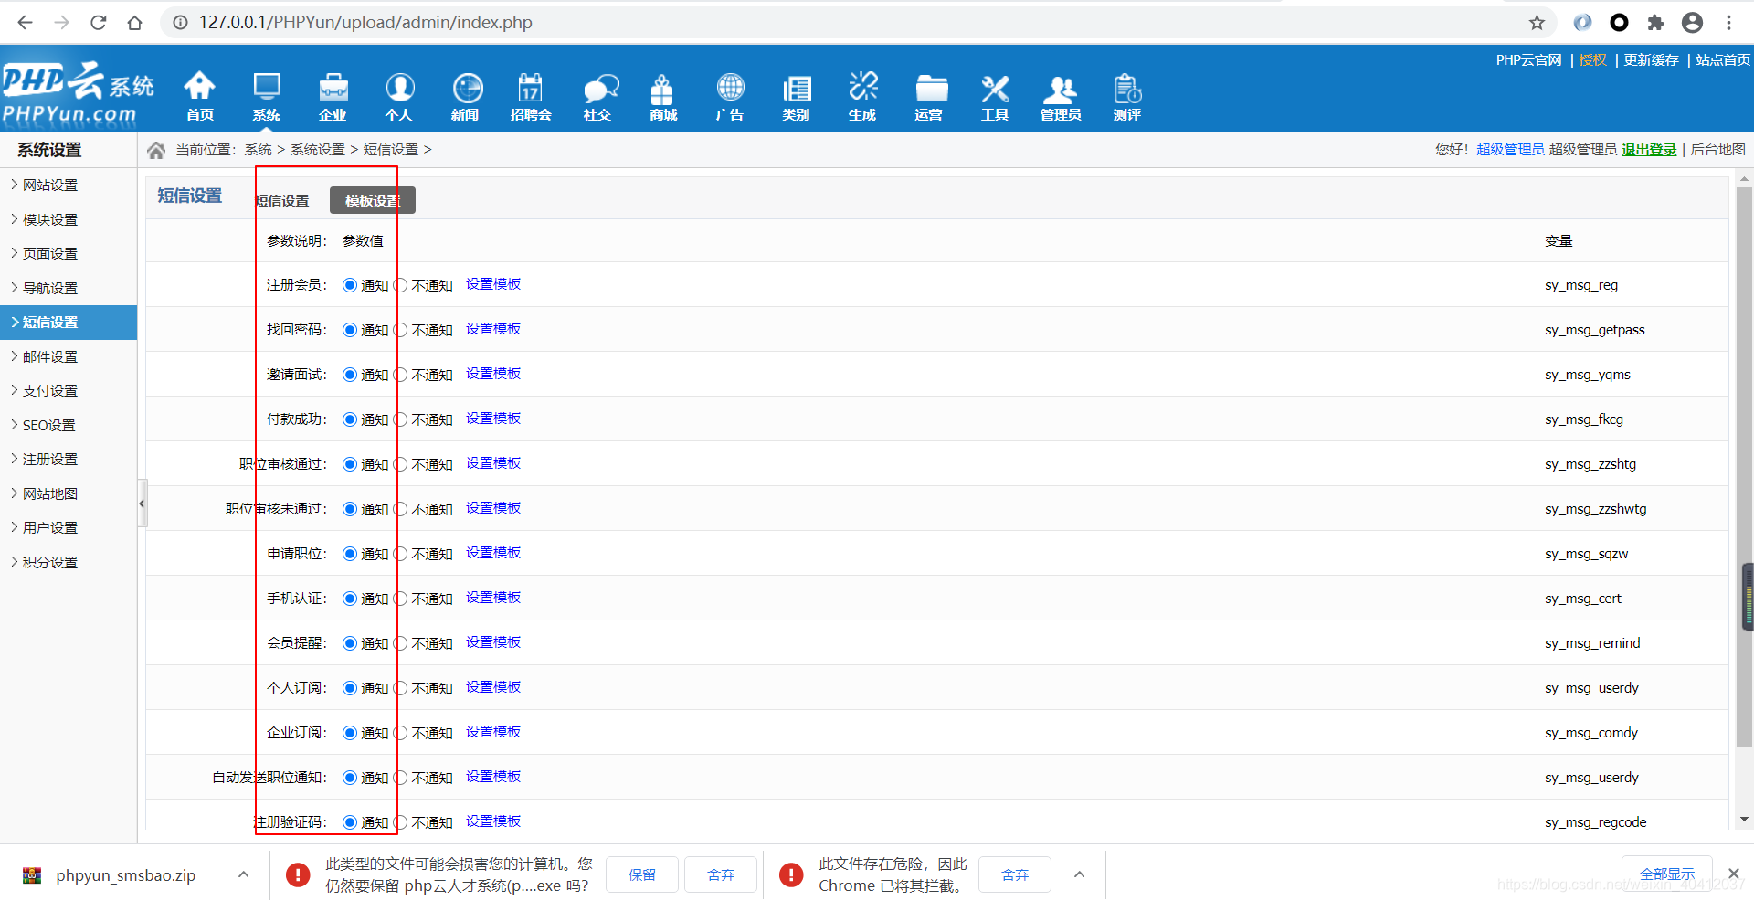Click 全部显示 button in downloads bar
The image size is (1754, 901).
coord(1667,874)
